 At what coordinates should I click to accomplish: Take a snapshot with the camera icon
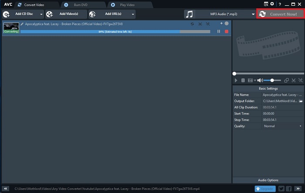[250, 80]
